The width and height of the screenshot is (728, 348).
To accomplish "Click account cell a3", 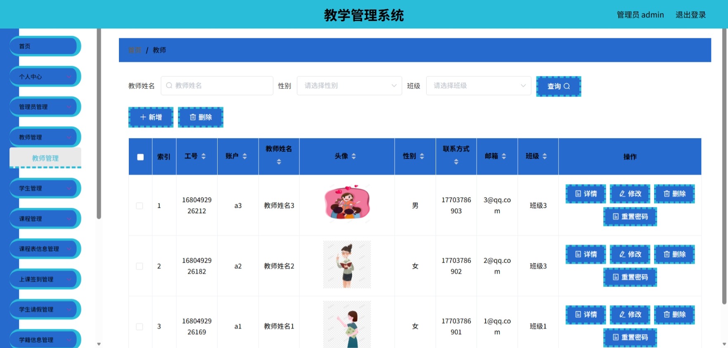I will (238, 206).
